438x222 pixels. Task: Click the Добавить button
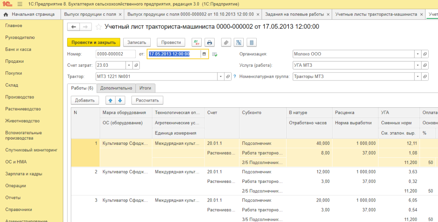pos(85,100)
